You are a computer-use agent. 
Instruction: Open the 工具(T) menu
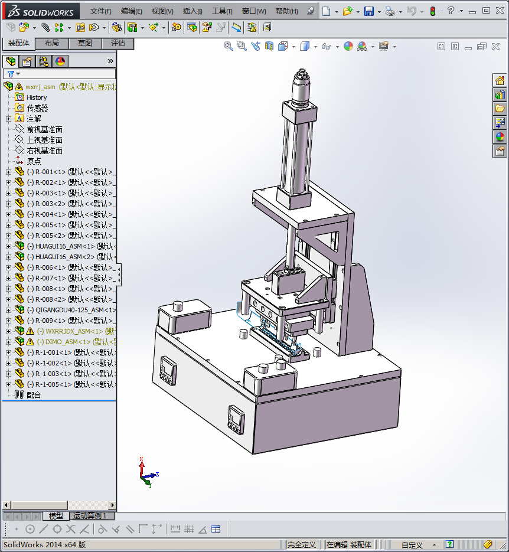[222, 11]
